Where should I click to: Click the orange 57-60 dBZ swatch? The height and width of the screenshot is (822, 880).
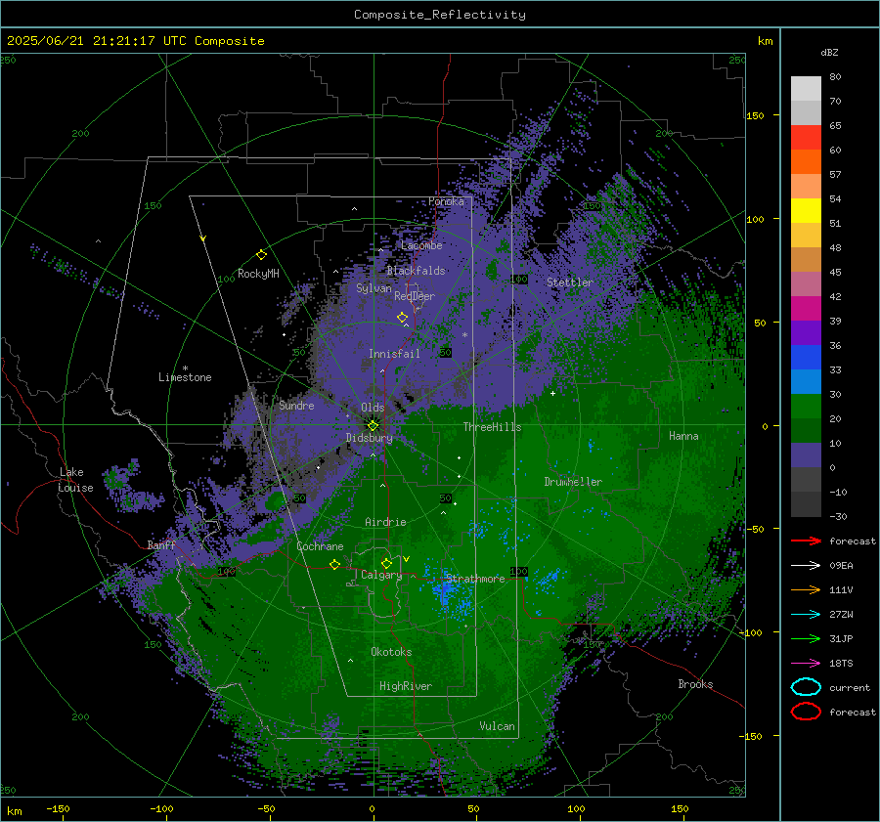click(x=806, y=161)
